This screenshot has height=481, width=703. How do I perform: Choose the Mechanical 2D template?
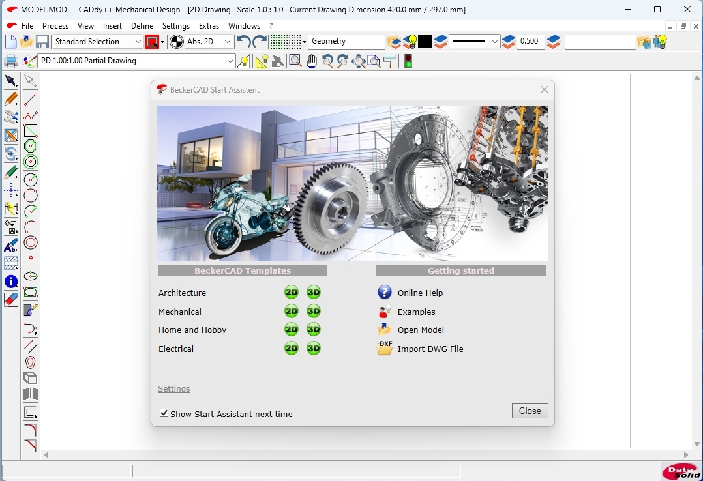(x=292, y=311)
